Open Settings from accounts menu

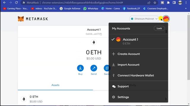[138, 97]
